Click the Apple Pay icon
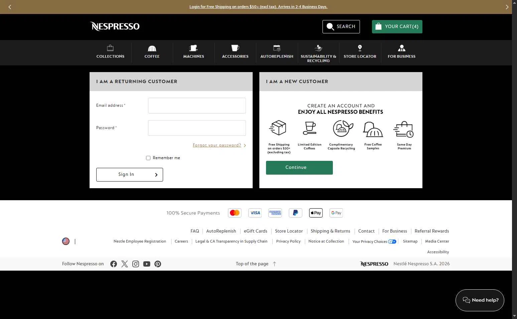Image resolution: width=517 pixels, height=319 pixels. pos(316,213)
